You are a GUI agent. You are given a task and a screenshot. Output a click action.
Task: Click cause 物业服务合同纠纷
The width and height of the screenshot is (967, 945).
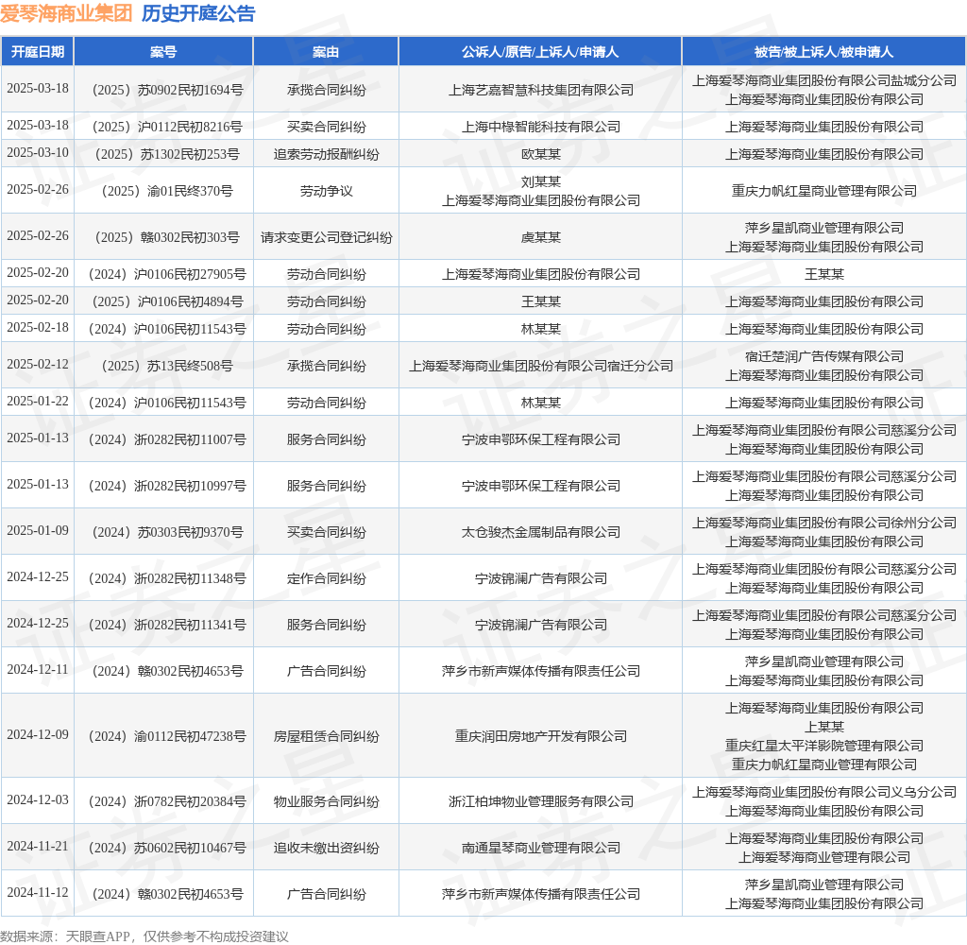pyautogui.click(x=326, y=801)
